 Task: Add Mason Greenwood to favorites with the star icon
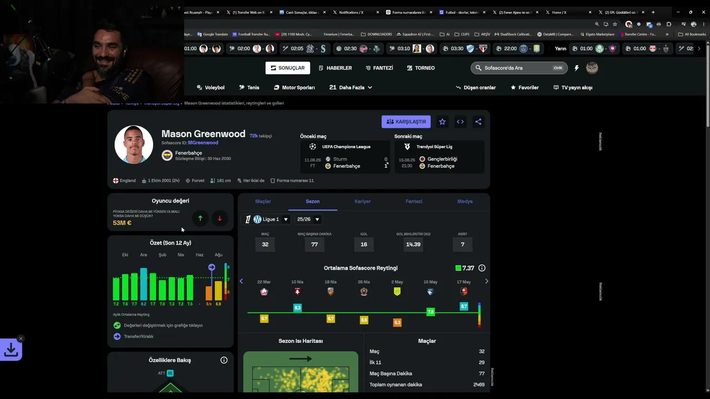pyautogui.click(x=442, y=122)
